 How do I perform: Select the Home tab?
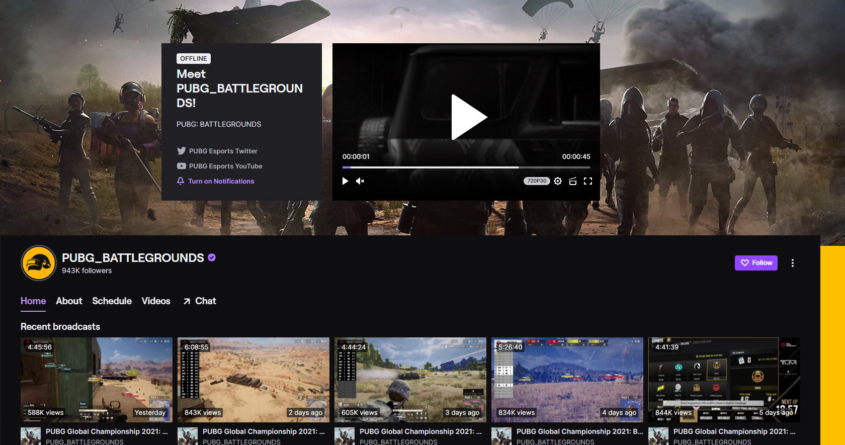(x=33, y=301)
